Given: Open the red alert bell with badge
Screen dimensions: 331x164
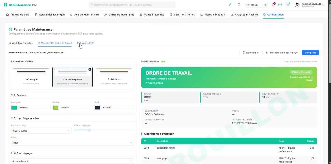Looking at the screenshot, I should (x=273, y=5).
